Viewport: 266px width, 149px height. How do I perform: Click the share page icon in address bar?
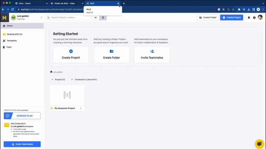tap(228, 10)
